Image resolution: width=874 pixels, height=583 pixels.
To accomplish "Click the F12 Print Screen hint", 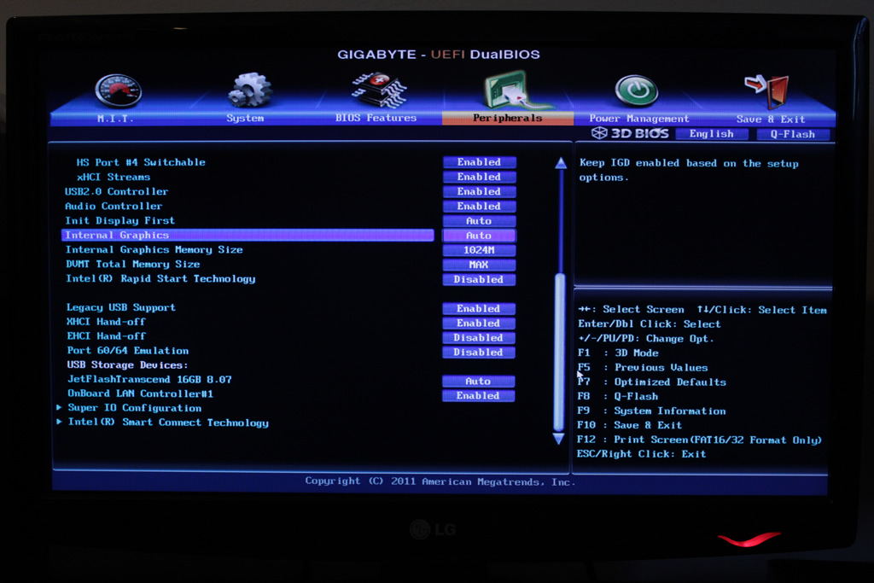I will tap(700, 440).
